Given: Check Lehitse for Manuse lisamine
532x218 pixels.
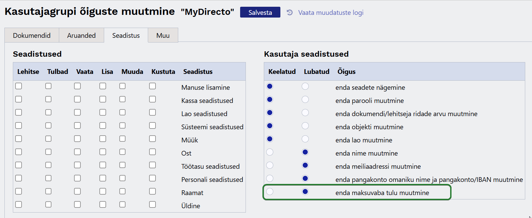Looking at the screenshot, I should [x=19, y=86].
